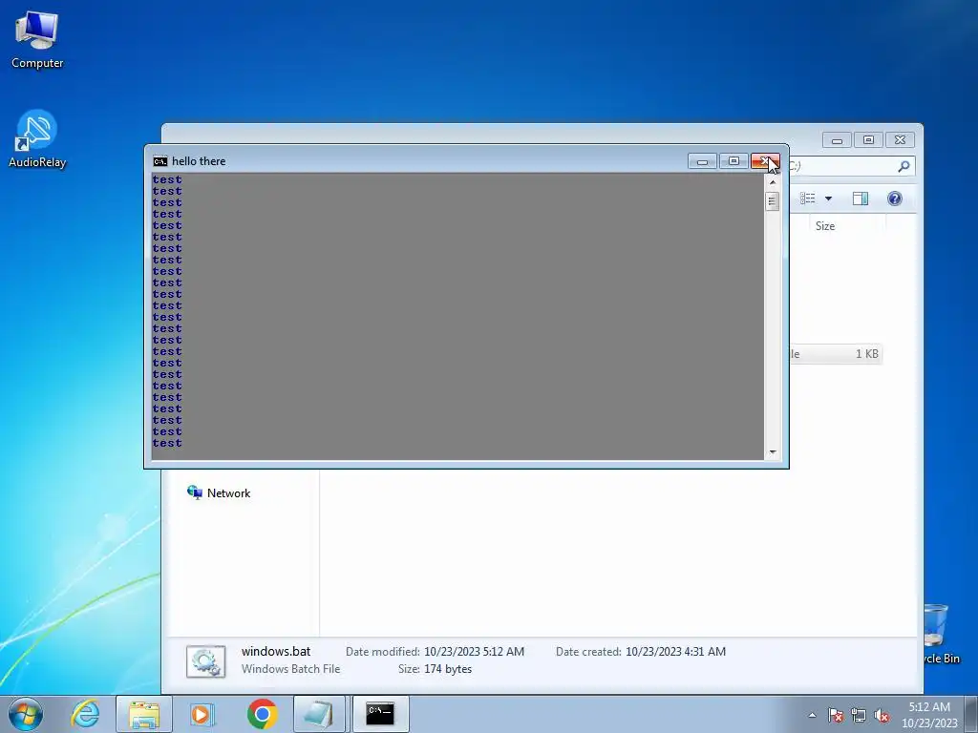The height and width of the screenshot is (733, 978).
Task: Click the Explorer search magnifier icon
Action: 904,166
